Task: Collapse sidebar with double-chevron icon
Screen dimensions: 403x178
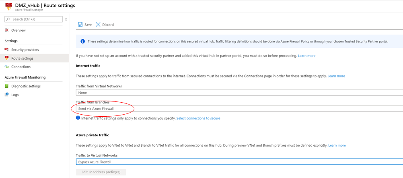Action: coord(66,20)
